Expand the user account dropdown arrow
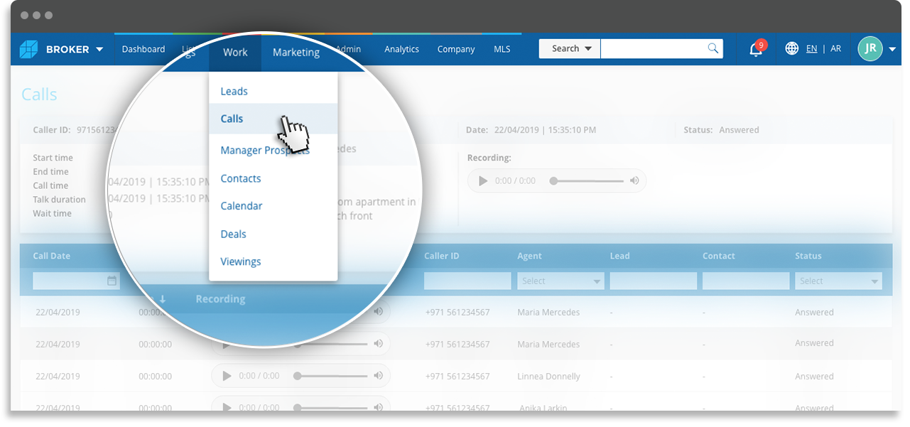This screenshot has height=427, width=910. [892, 49]
